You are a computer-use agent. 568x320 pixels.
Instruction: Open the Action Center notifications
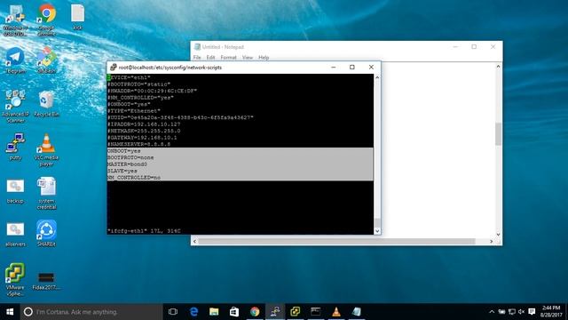pos(532,312)
